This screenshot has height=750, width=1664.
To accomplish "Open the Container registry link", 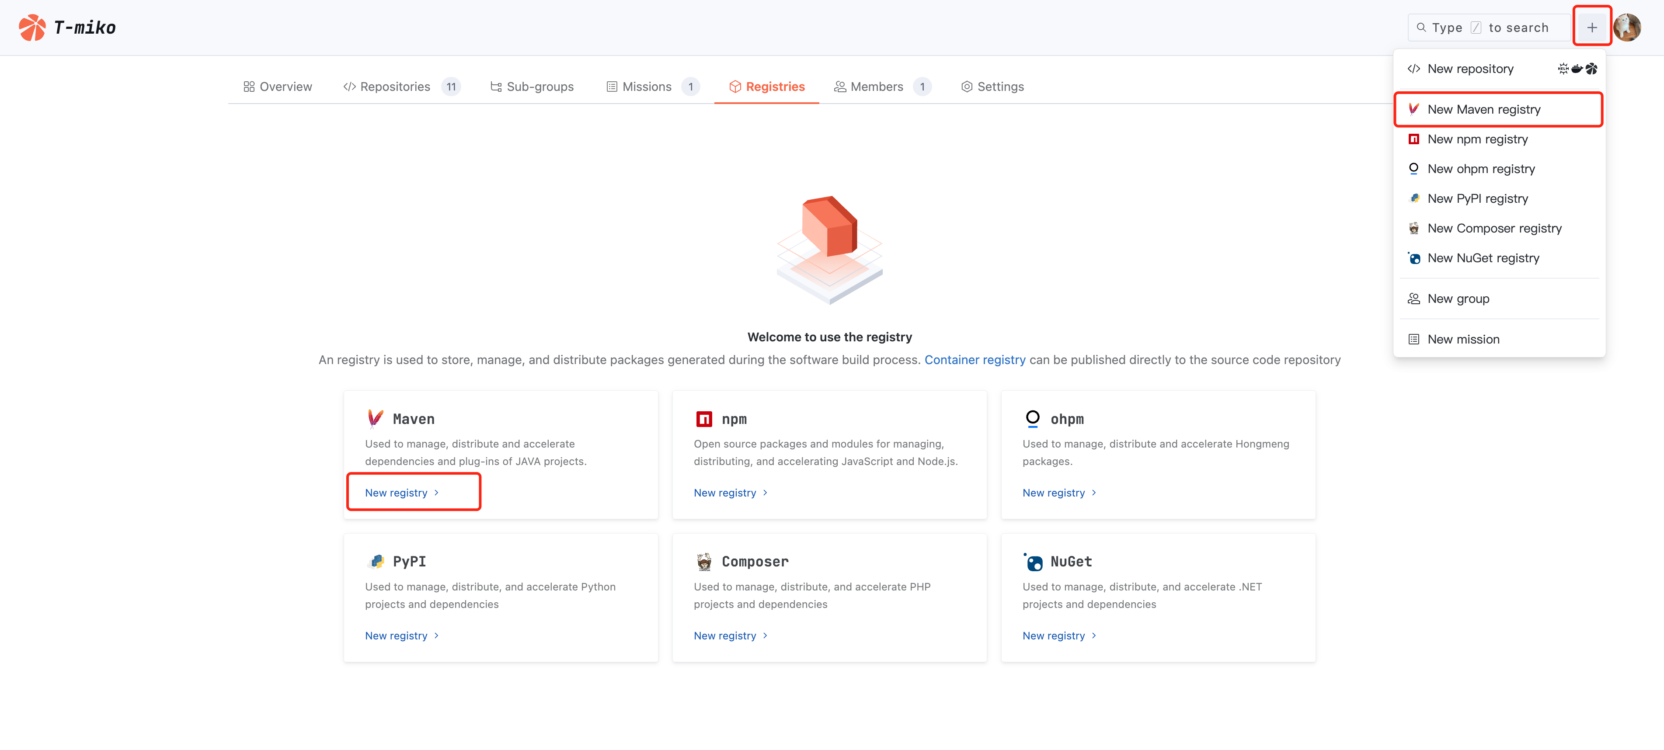I will (x=974, y=360).
